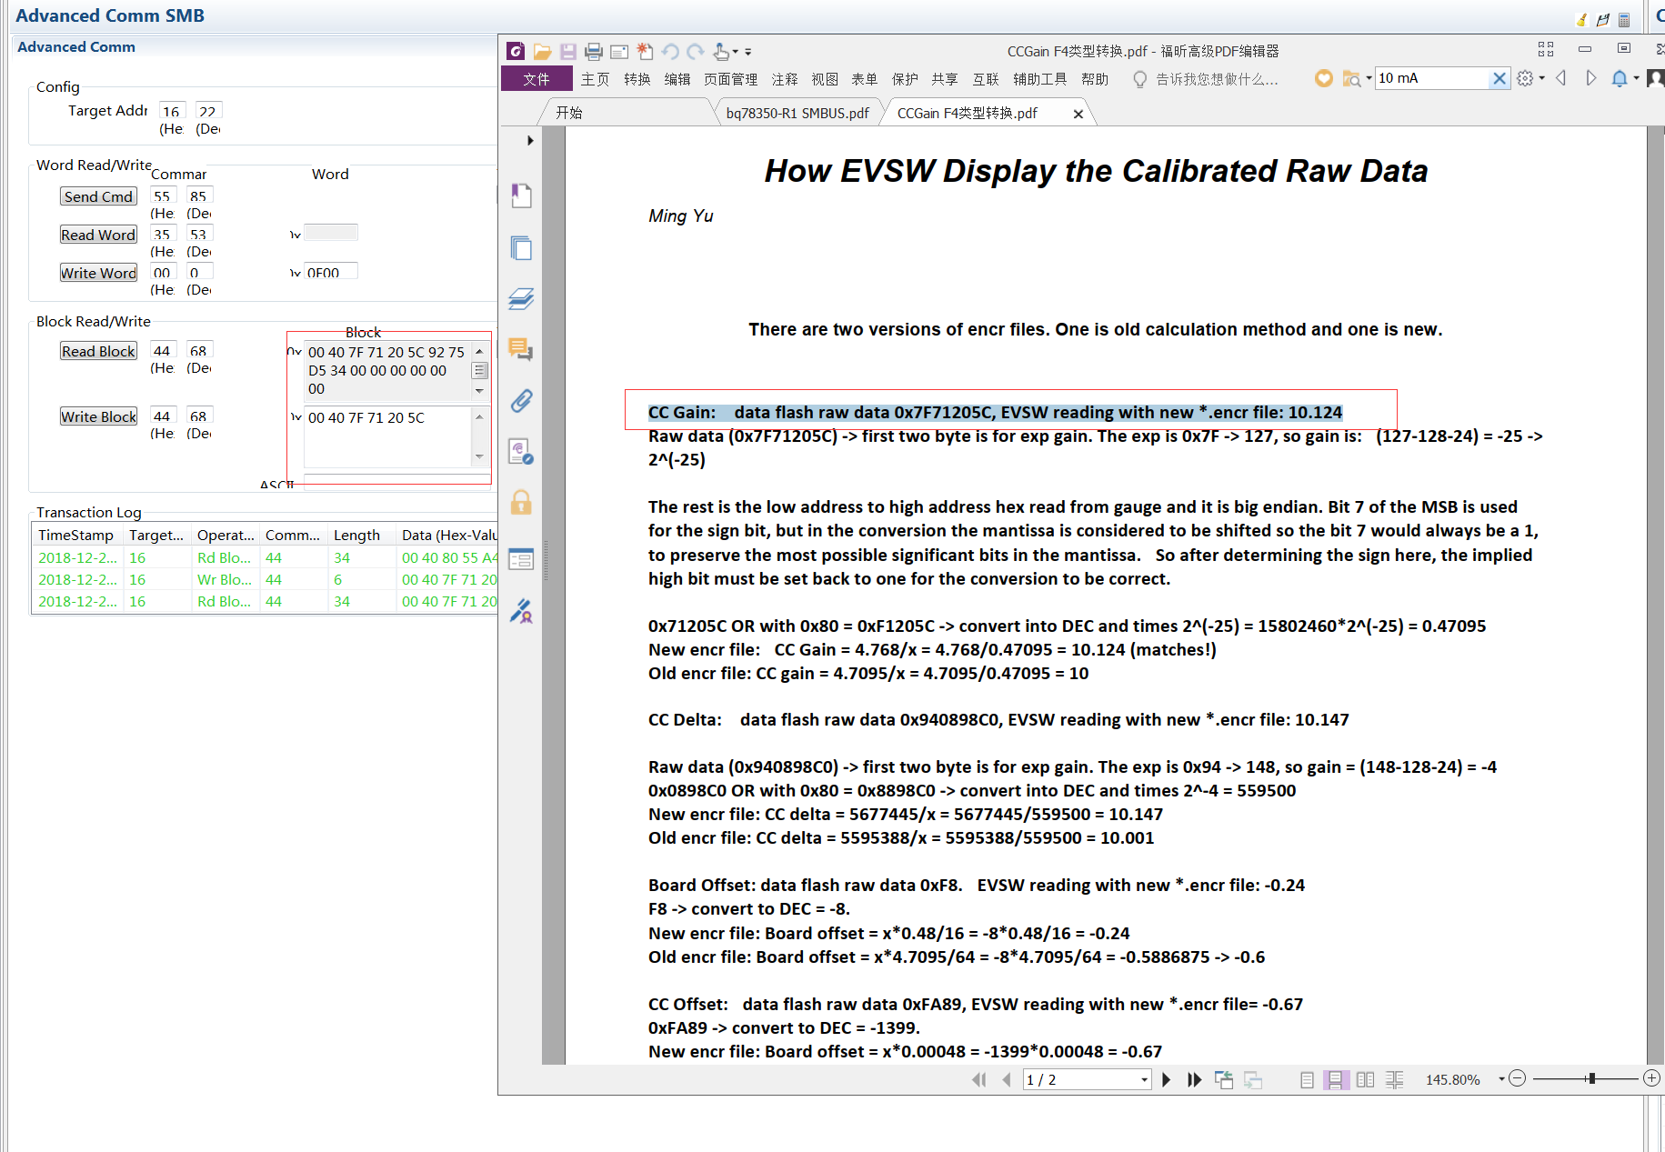Adjust the zoom slider handle
The width and height of the screenshot is (1665, 1152).
point(1591,1078)
